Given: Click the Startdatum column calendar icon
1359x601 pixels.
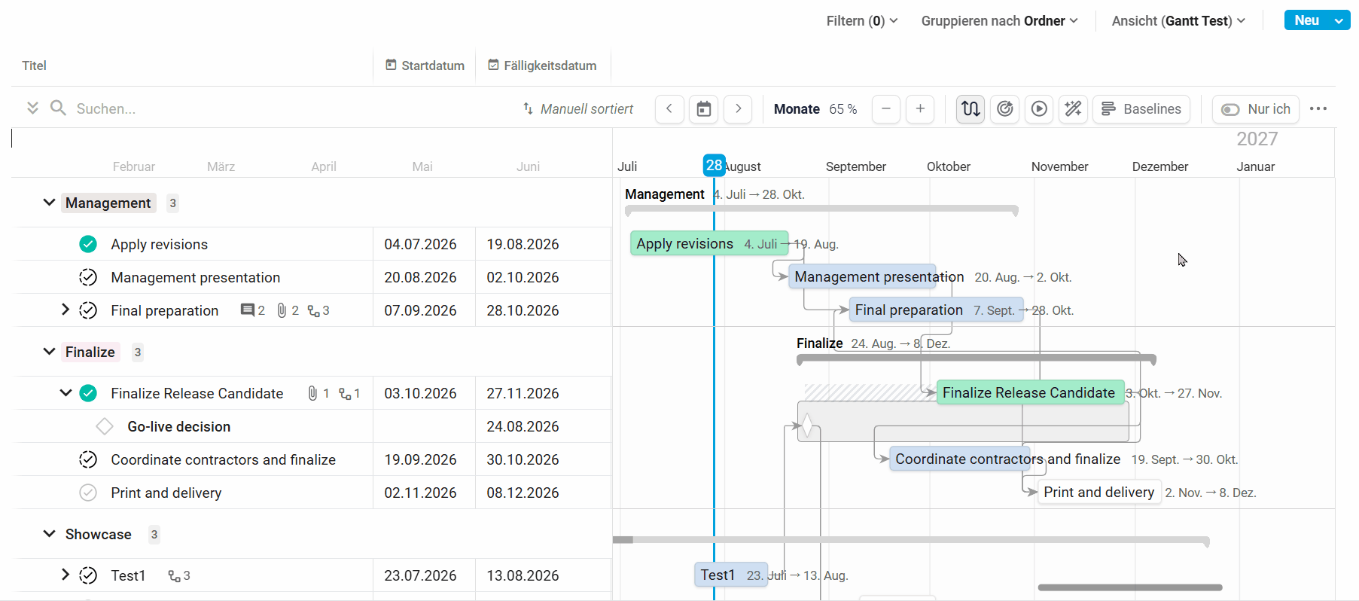Looking at the screenshot, I should tap(391, 66).
